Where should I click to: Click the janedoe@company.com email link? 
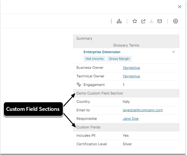click(x=143, y=110)
